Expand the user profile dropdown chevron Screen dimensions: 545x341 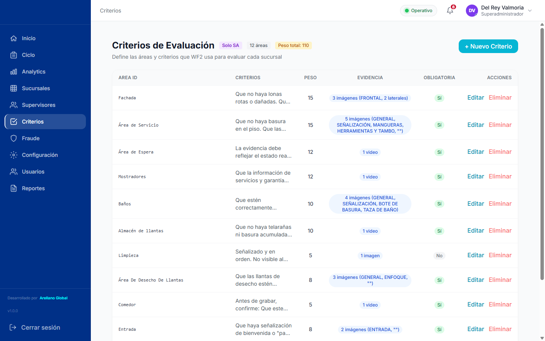pos(530,11)
